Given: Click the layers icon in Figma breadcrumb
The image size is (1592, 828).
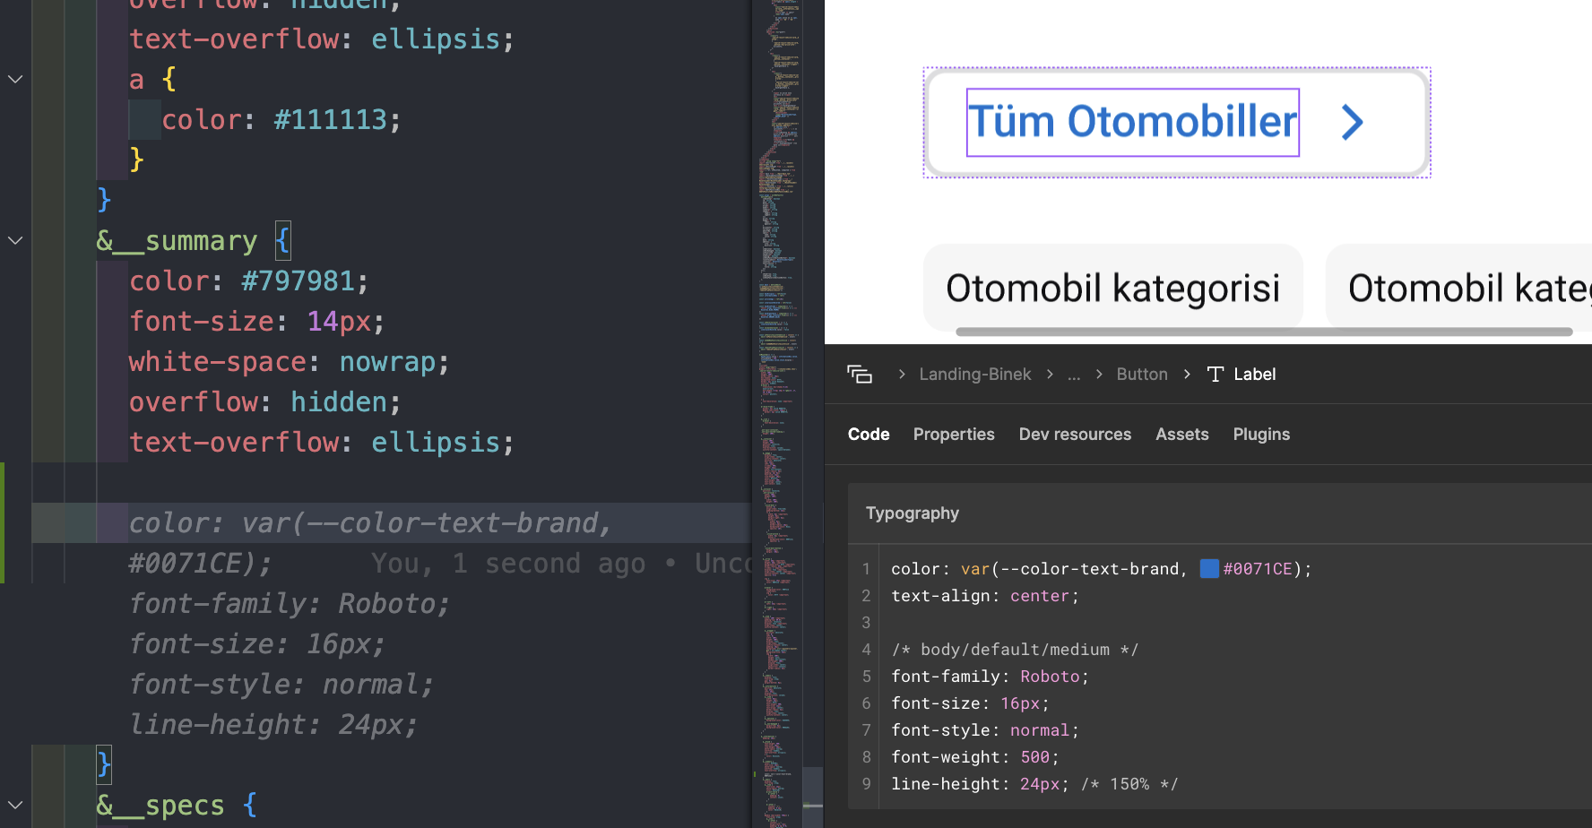Looking at the screenshot, I should 860,375.
